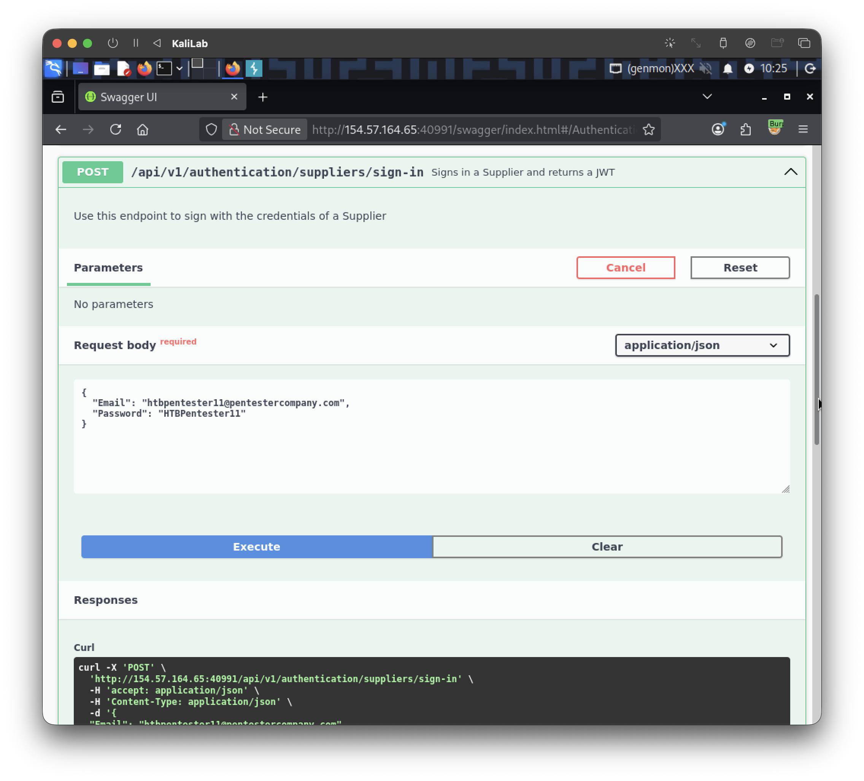Open the Firefox hamburger menu
The height and width of the screenshot is (781, 864).
click(x=803, y=129)
